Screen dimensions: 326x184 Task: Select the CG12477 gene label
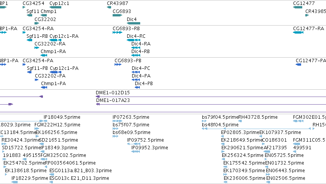click(304, 3)
